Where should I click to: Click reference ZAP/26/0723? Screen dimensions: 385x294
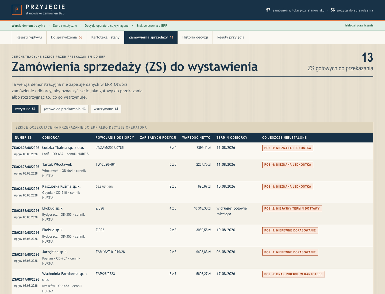[x=105, y=274]
